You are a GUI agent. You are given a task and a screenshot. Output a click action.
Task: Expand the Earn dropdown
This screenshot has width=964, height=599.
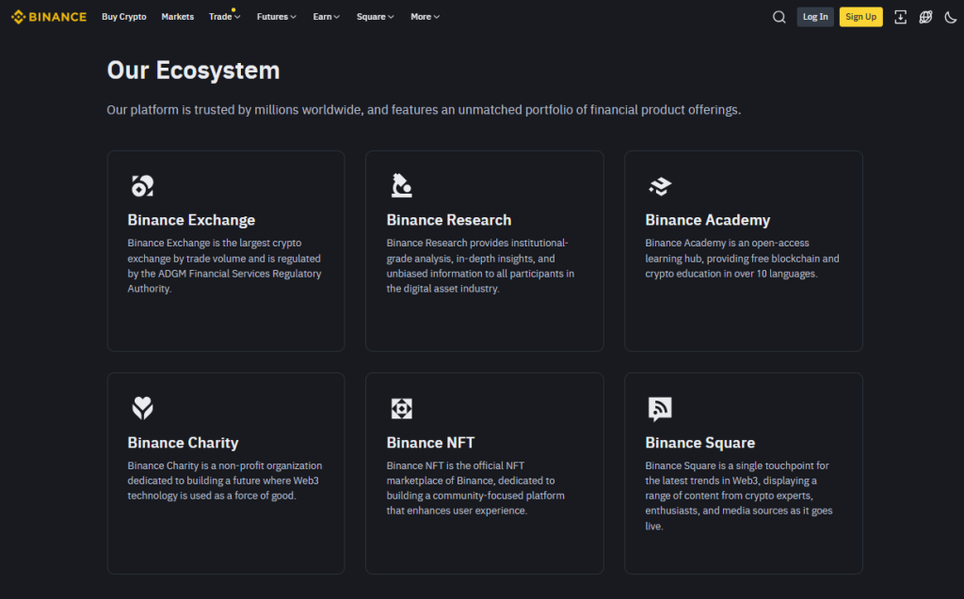click(x=326, y=16)
